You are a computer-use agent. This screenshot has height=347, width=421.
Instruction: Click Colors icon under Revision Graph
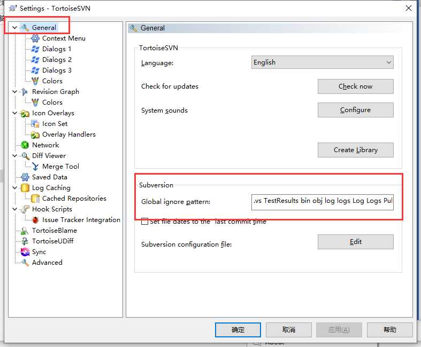point(35,102)
